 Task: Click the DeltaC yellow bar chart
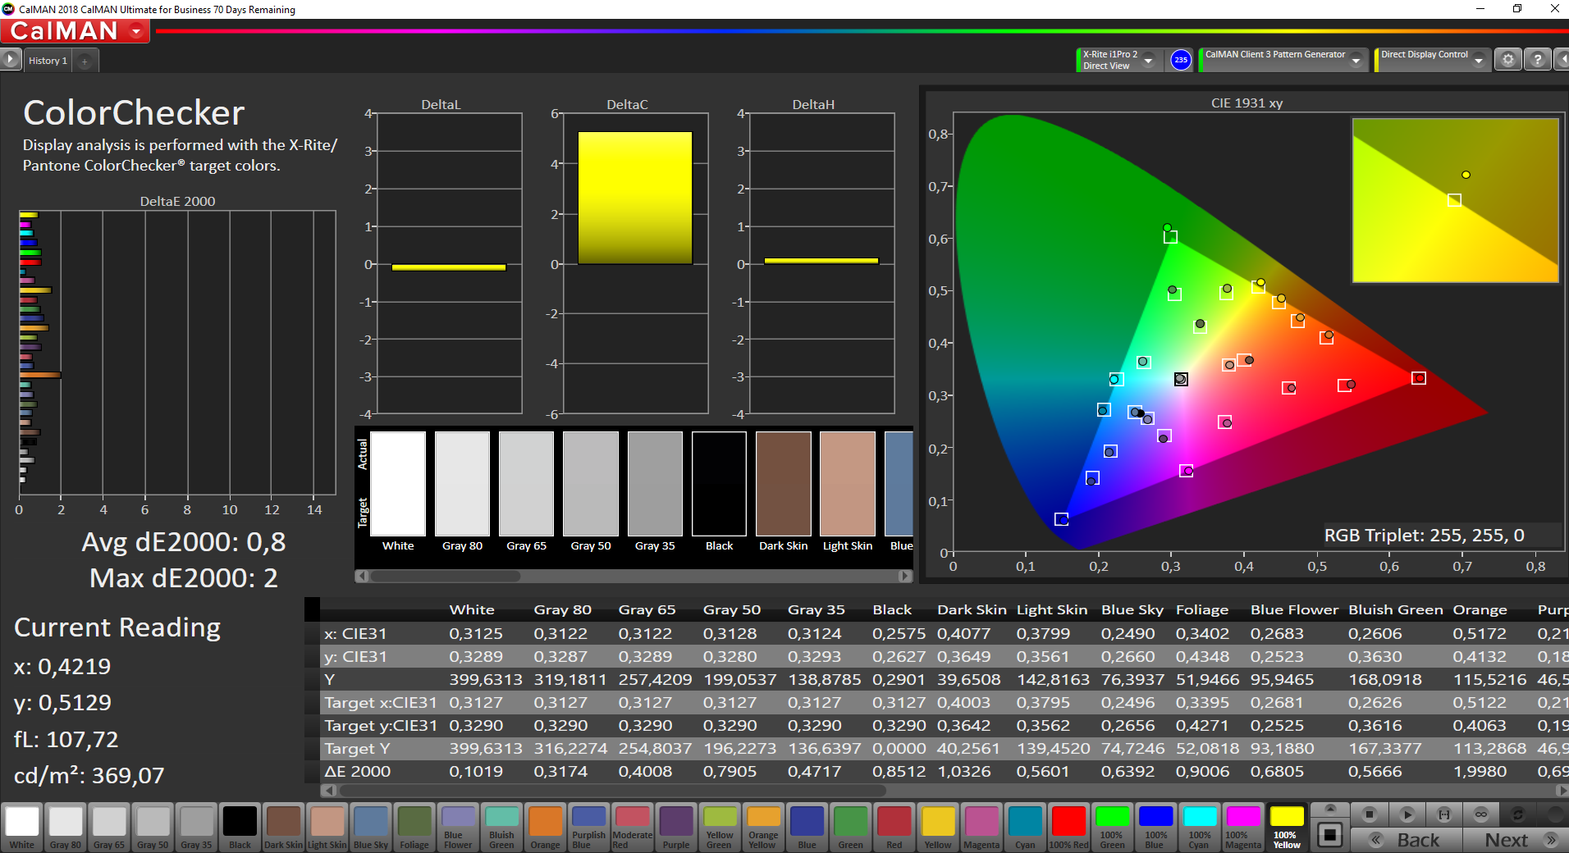tap(635, 198)
